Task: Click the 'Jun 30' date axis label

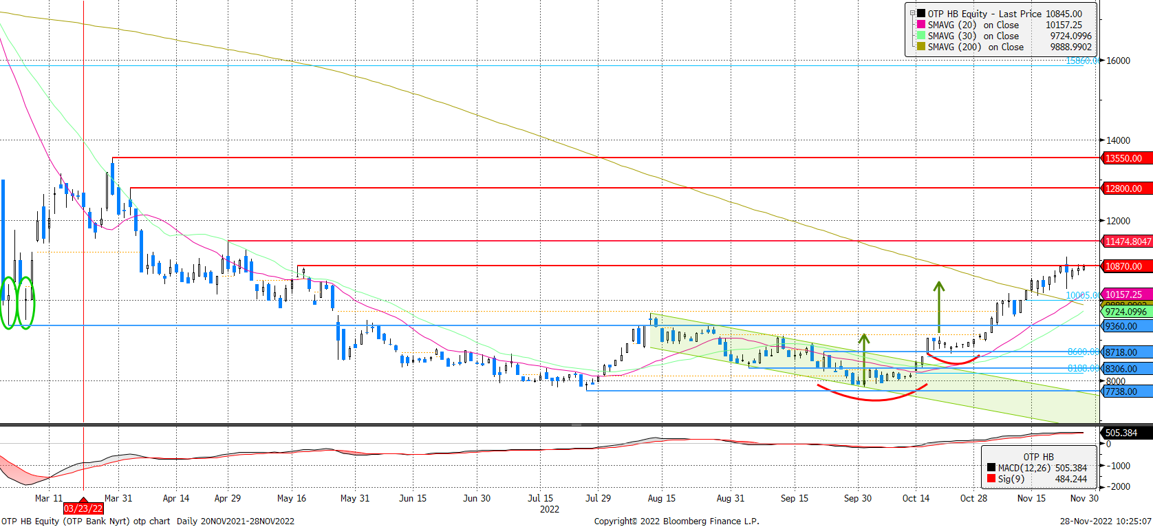Action: [477, 498]
